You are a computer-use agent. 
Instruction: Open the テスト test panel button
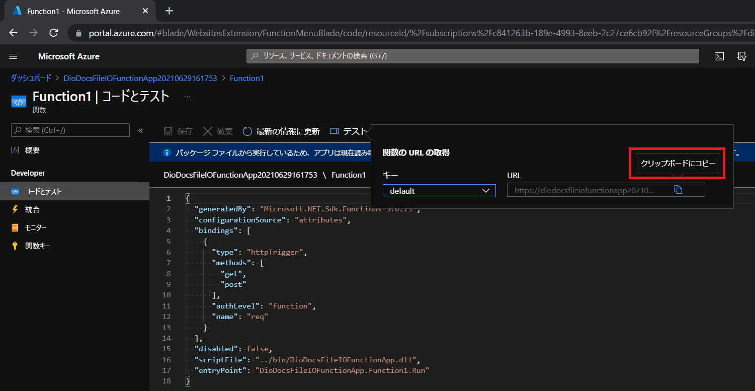click(x=349, y=131)
